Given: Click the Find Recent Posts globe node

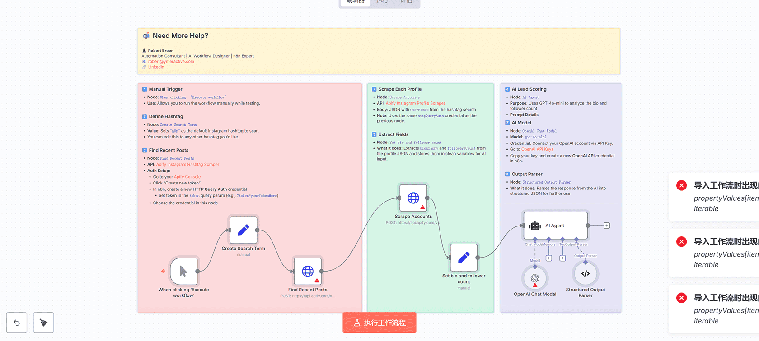Looking at the screenshot, I should (x=308, y=271).
